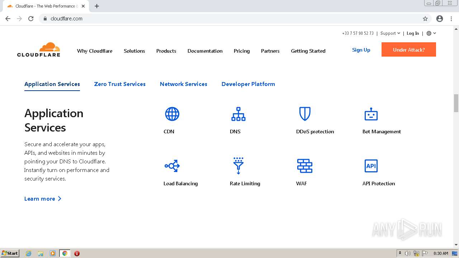
Task: Click the page vertical scrollbar thumb
Action: pos(456,103)
